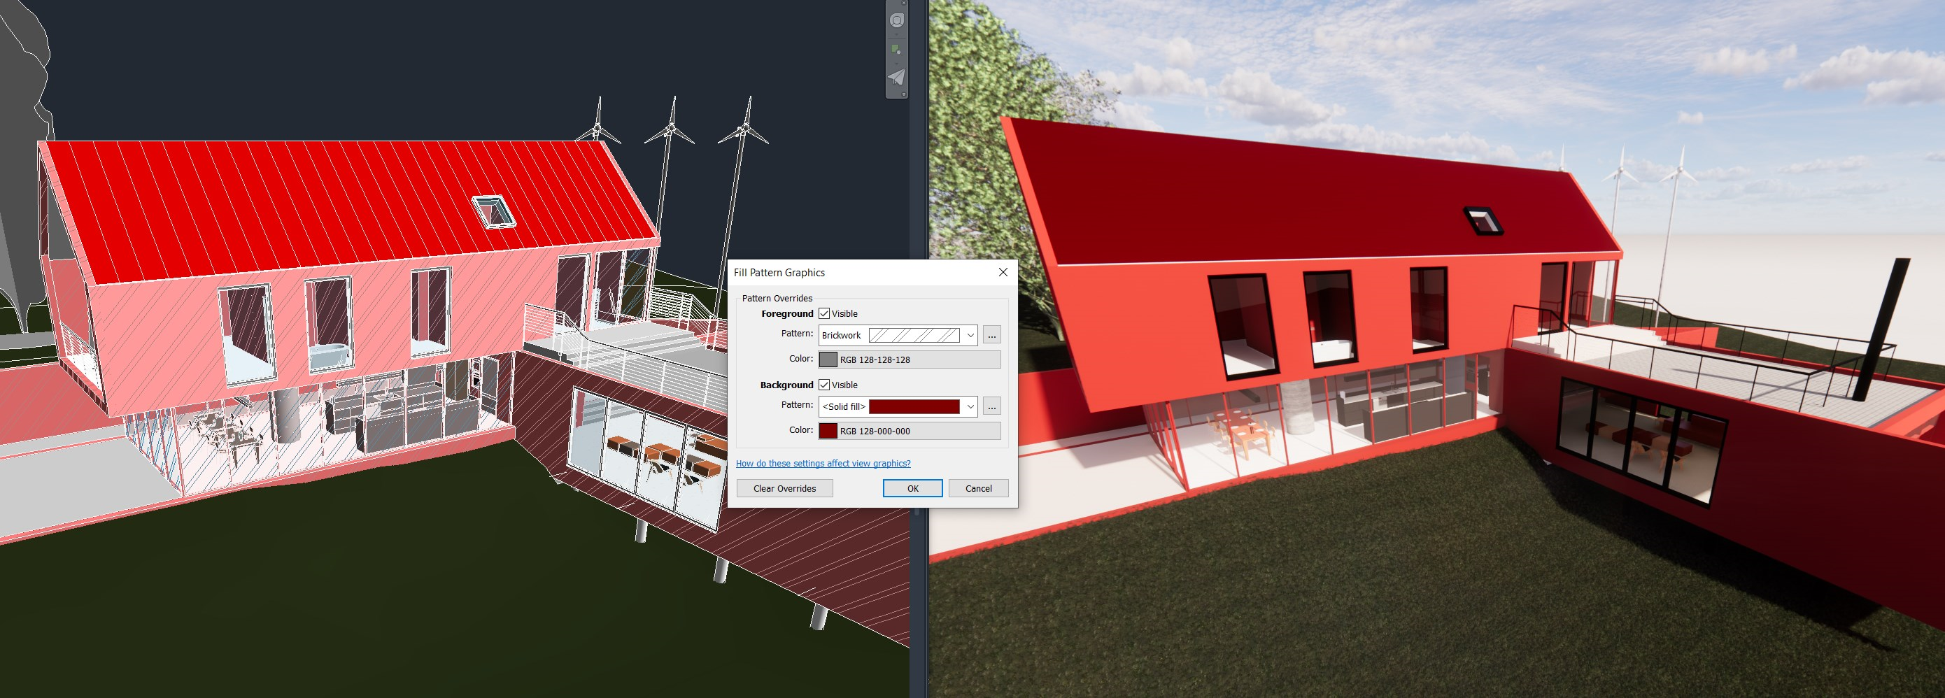Collapse the floating toolbar with its bottom chevron icon

coord(904,94)
